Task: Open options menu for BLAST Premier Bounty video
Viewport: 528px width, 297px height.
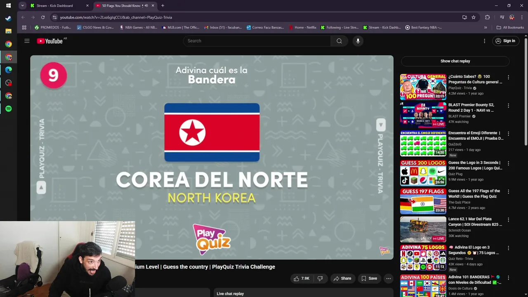Action: pos(508,106)
